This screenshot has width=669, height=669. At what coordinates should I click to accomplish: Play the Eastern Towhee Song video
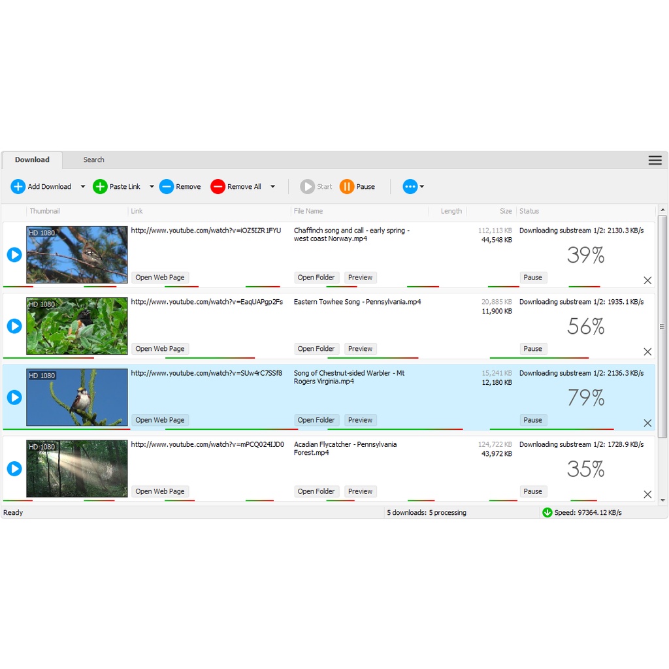coord(14,326)
